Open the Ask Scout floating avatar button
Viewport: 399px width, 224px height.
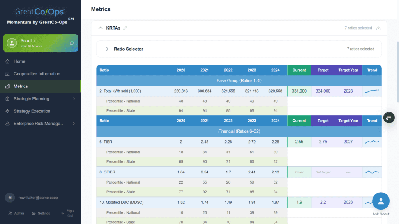(x=381, y=201)
